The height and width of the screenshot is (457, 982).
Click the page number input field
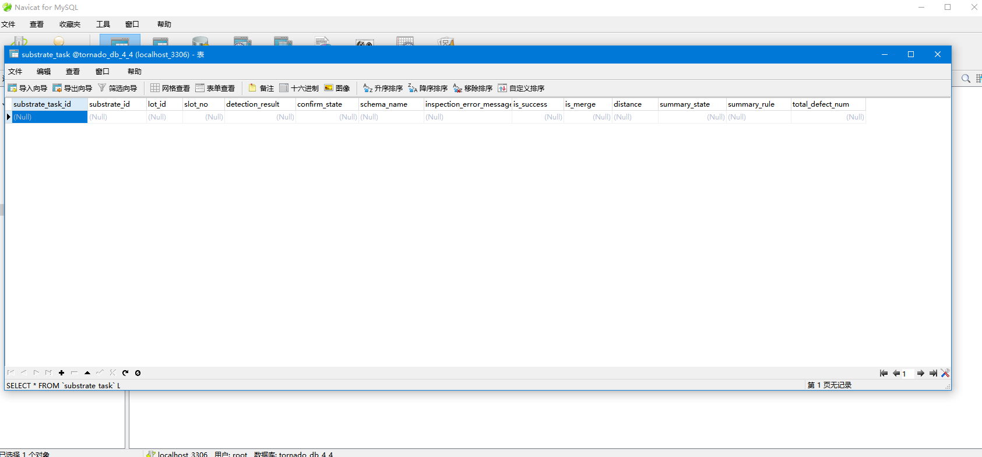[907, 374]
